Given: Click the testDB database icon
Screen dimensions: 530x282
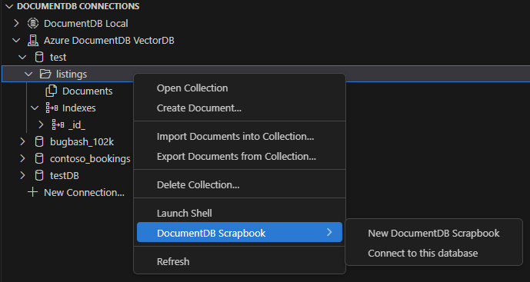Looking at the screenshot, I should 39,175.
